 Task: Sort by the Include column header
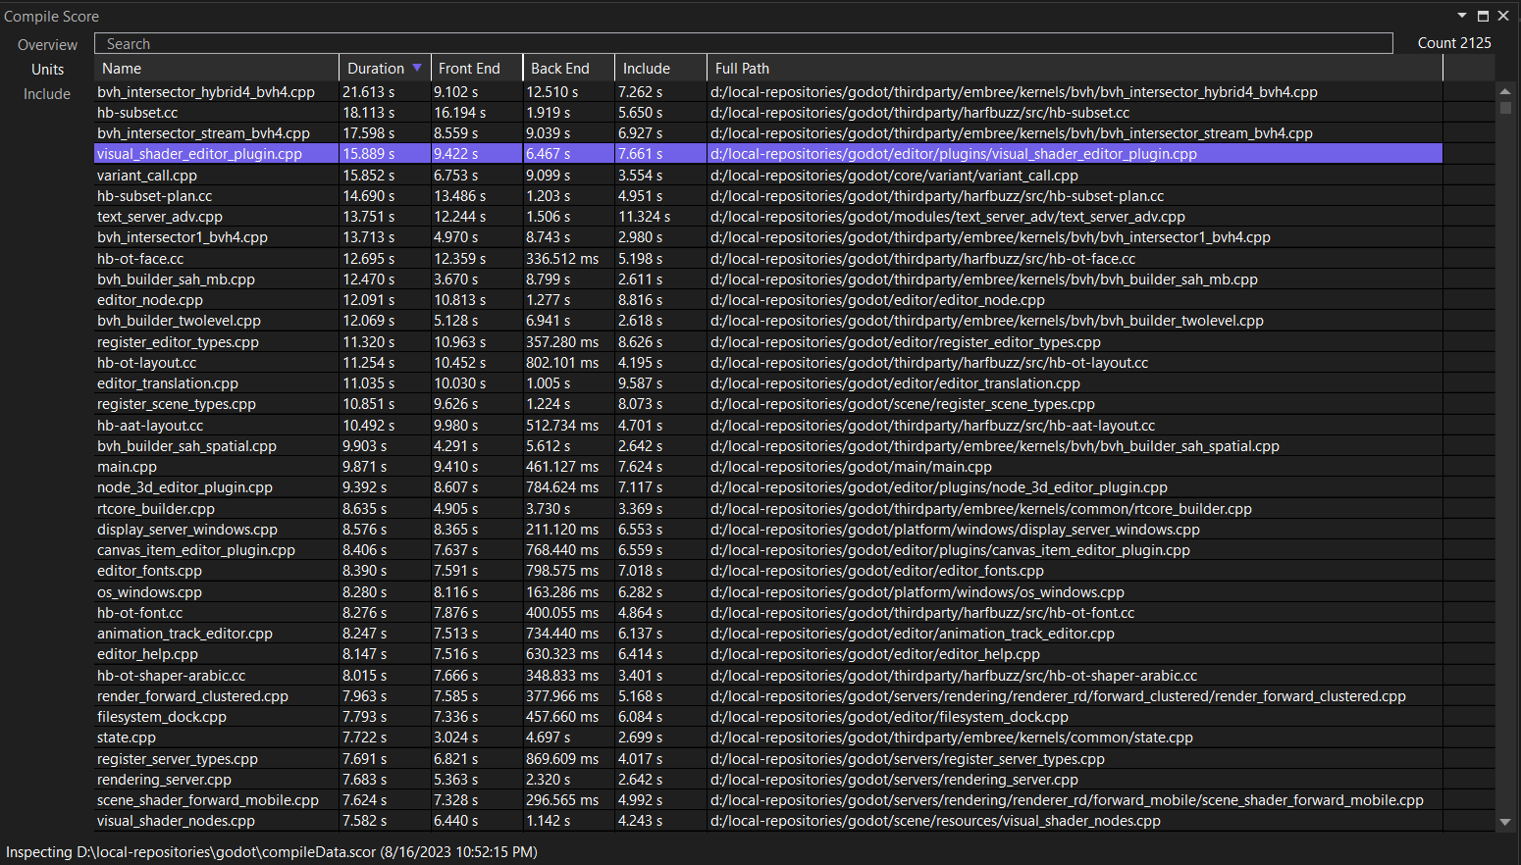pyautogui.click(x=660, y=69)
